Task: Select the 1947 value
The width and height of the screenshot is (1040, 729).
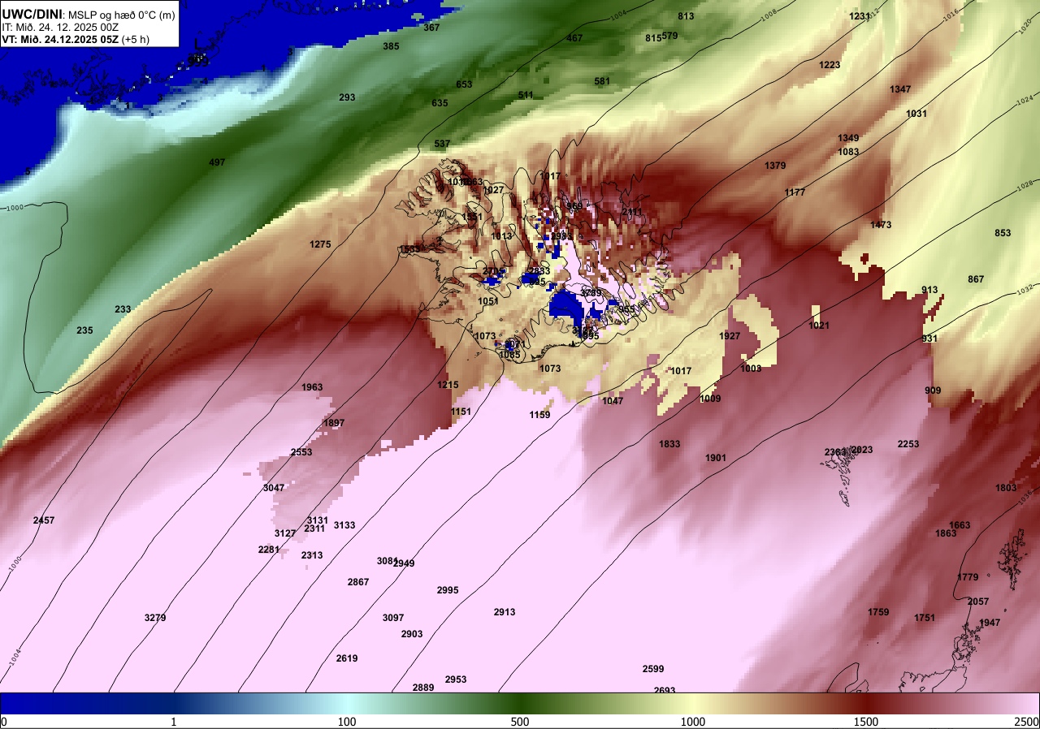Action: click(x=990, y=623)
